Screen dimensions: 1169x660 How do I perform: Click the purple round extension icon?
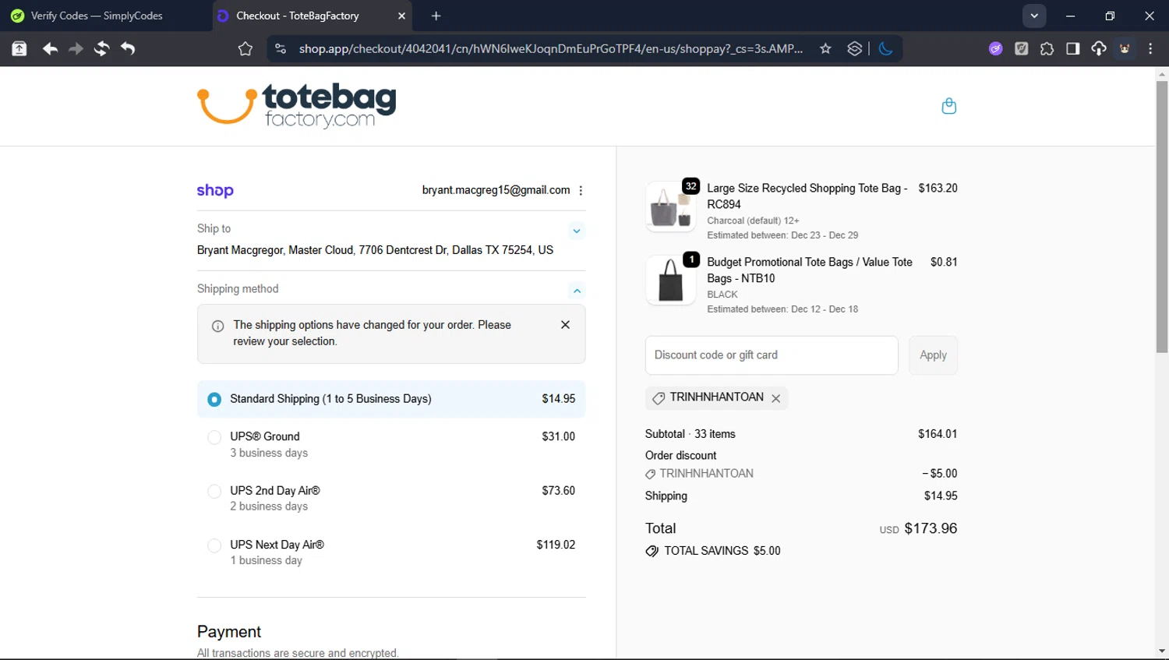[x=996, y=49]
